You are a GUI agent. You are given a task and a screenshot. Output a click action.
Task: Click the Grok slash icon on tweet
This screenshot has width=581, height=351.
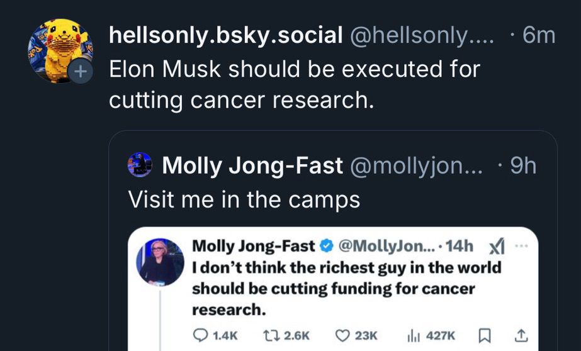pos(497,247)
